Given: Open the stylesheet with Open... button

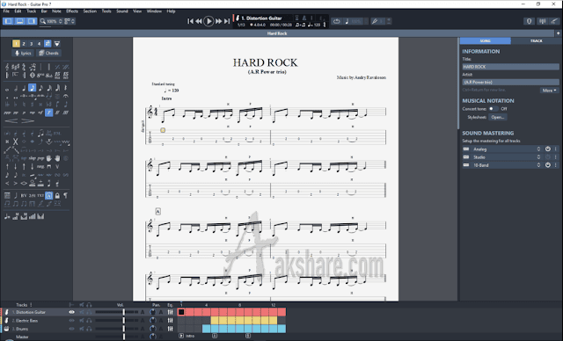Looking at the screenshot, I should [x=498, y=117].
